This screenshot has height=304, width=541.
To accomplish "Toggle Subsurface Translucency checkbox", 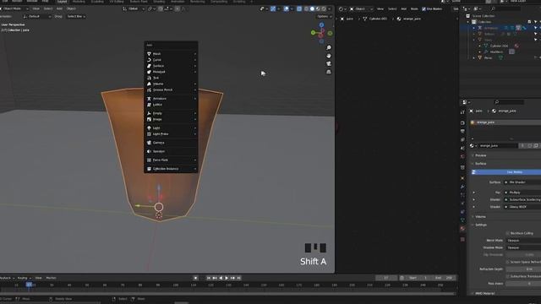I will click(x=507, y=276).
